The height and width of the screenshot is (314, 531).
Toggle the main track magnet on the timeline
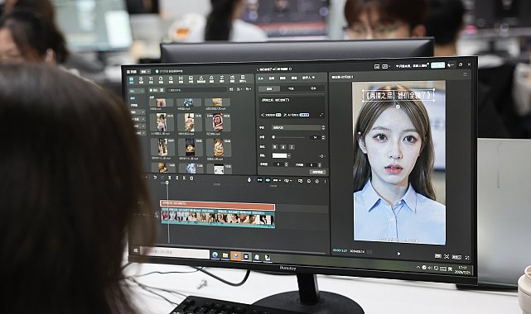click(x=260, y=180)
